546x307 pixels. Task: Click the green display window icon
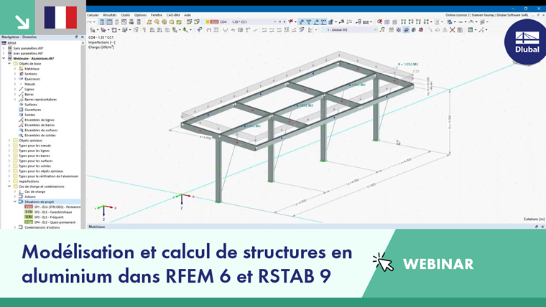[471, 30]
